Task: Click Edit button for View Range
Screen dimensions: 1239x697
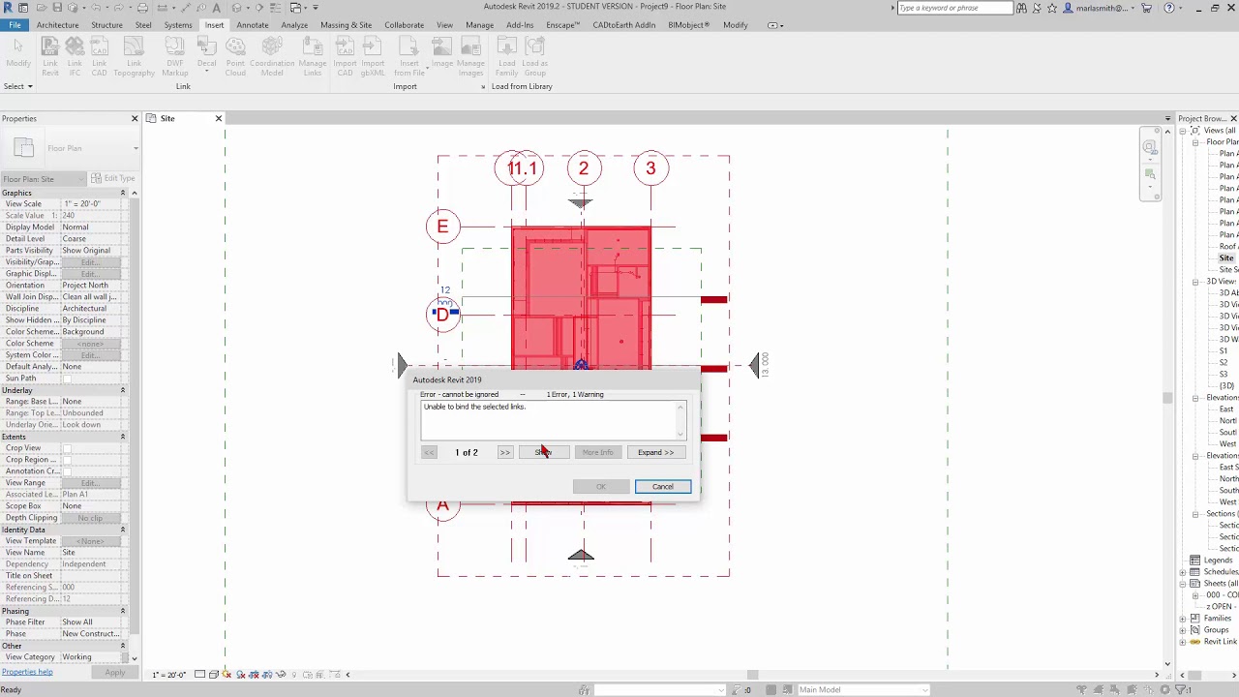Action: (x=91, y=483)
